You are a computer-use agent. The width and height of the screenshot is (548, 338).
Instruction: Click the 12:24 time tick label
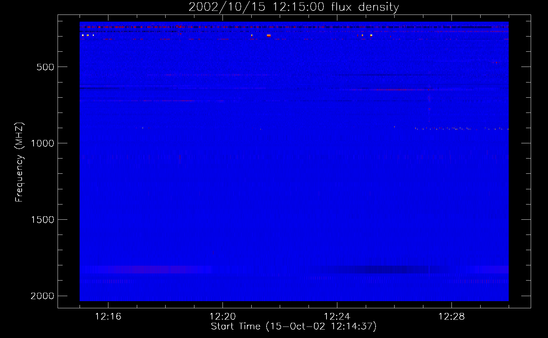[337, 317]
